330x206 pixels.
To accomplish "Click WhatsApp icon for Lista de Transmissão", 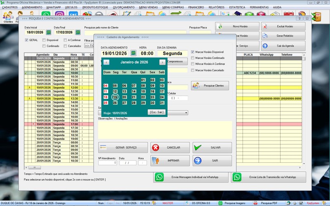I will pos(237,177).
